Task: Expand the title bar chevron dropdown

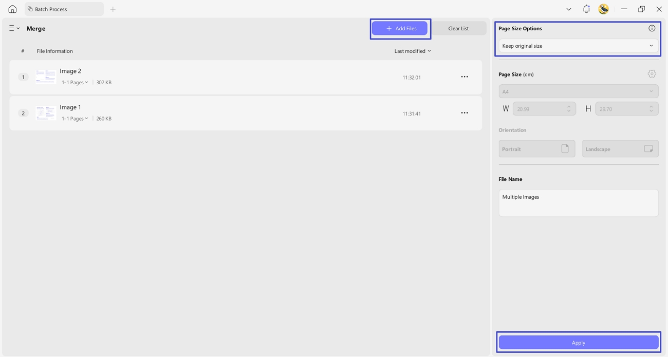Action: click(x=569, y=9)
